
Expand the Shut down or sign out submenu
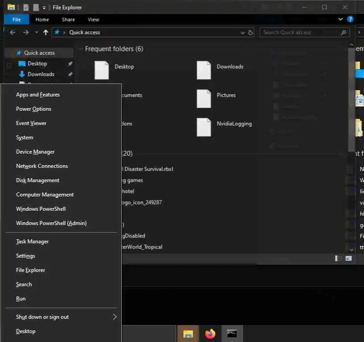(61, 317)
